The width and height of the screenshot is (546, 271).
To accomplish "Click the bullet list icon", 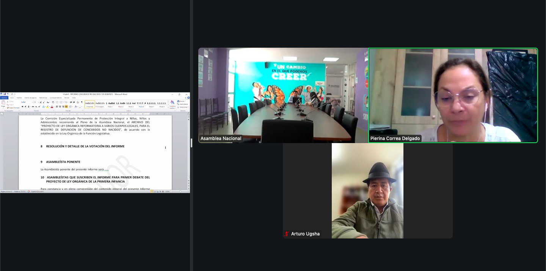I will click(x=57, y=102).
